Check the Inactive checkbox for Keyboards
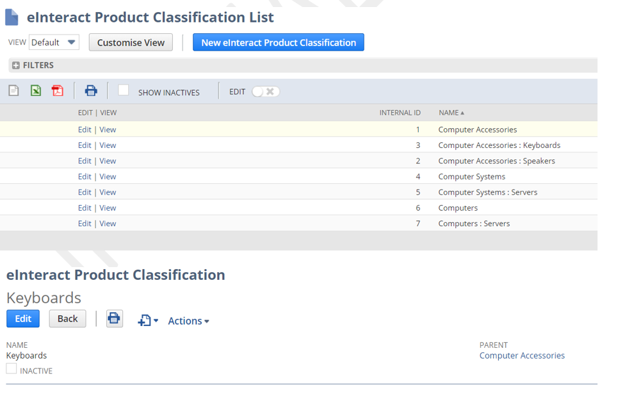 [x=12, y=369]
